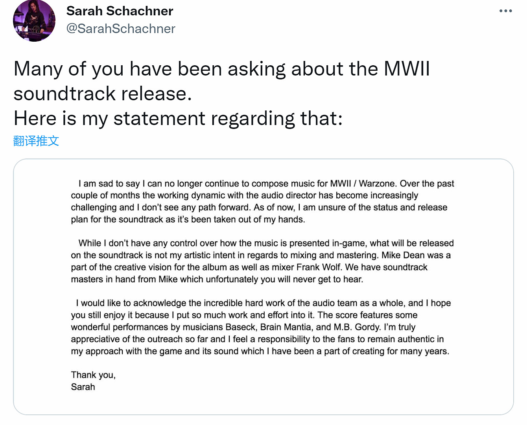Click the "MWII" word in the tweet headline
This screenshot has height=425, width=527.
407,69
